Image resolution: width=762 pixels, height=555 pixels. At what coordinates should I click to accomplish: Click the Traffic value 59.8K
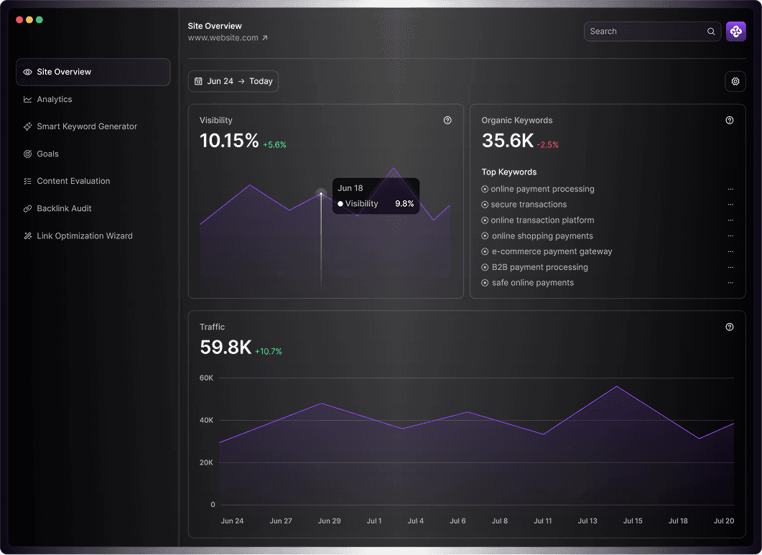coord(226,348)
